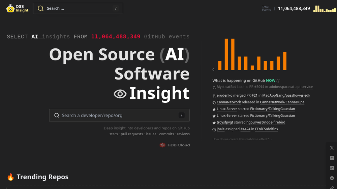Open FEniCS/dolfinx repository
Viewport: 337px width, 189px height.
267,129
